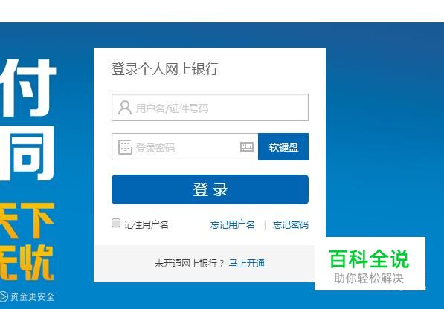Screen dimensions: 444x309
Task: Click the user silhouette icon in username field
Action: (125, 108)
